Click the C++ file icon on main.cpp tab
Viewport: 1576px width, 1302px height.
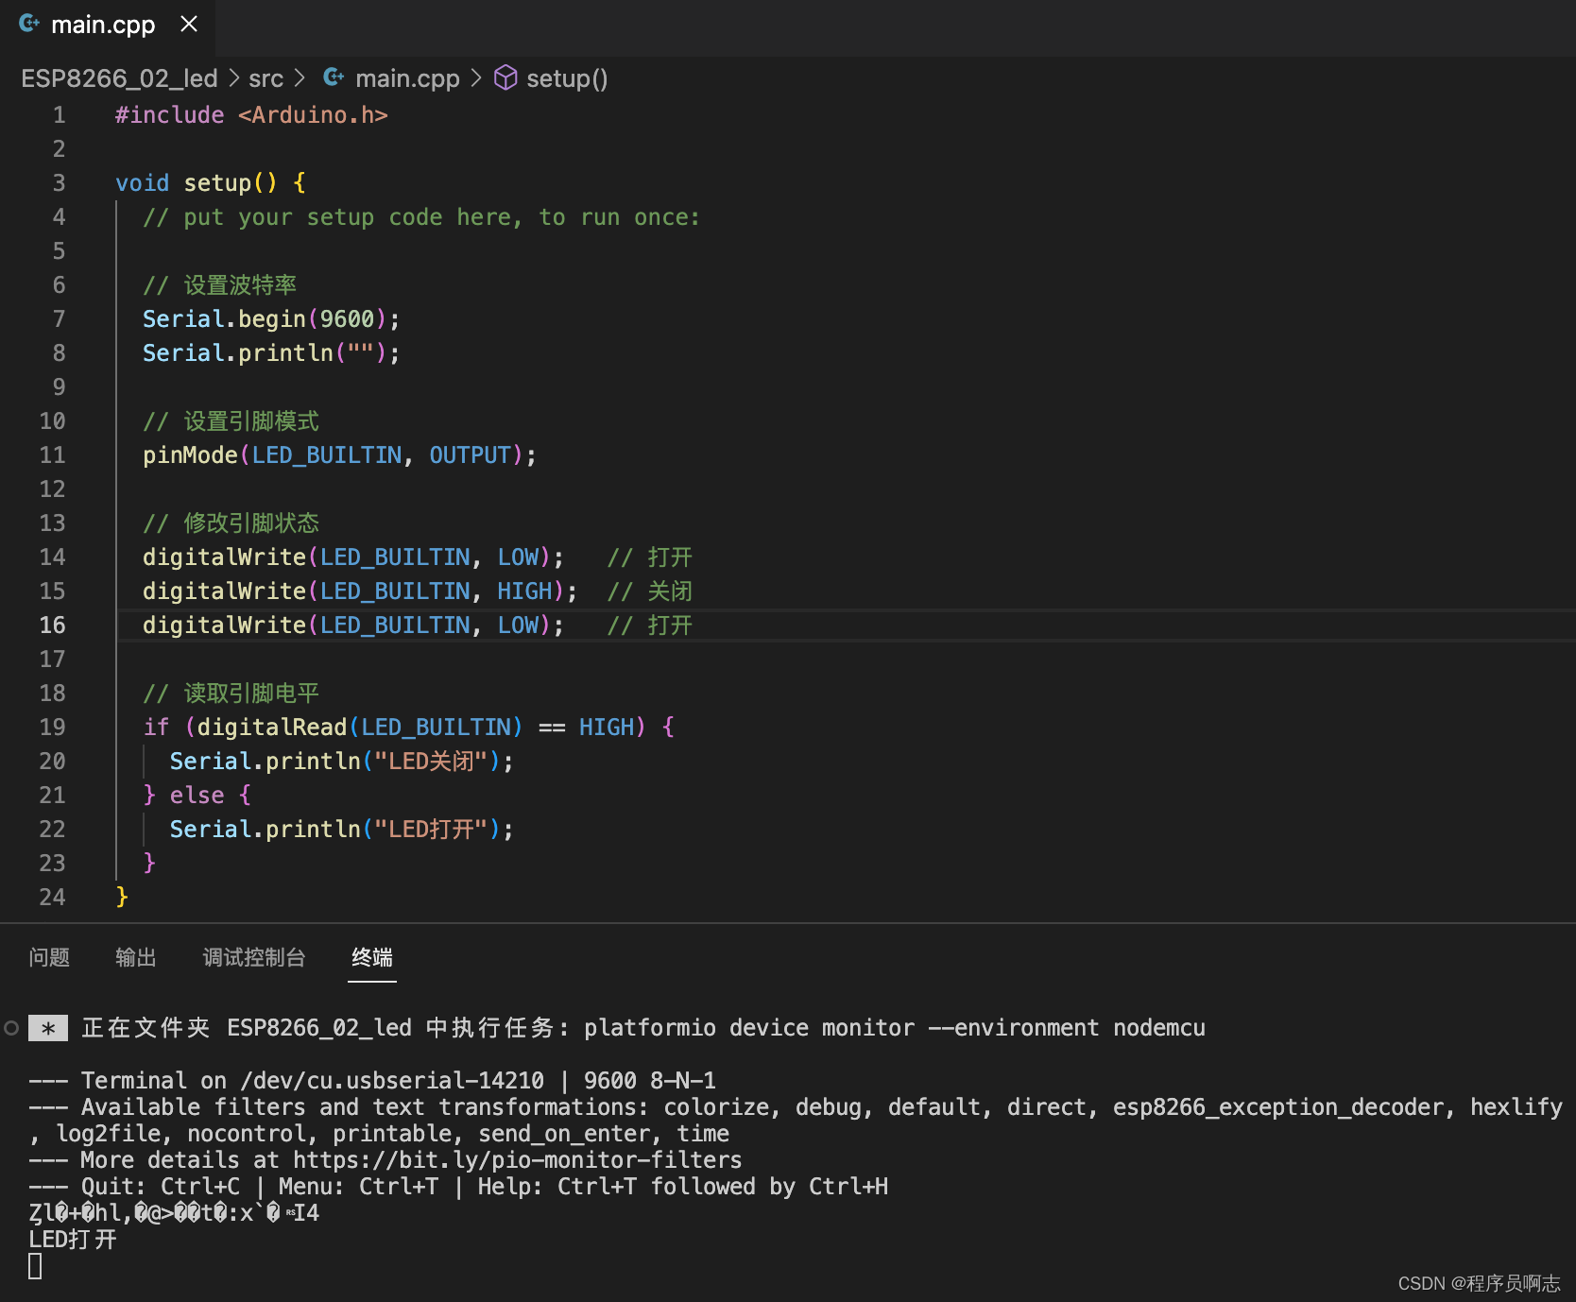(x=29, y=25)
